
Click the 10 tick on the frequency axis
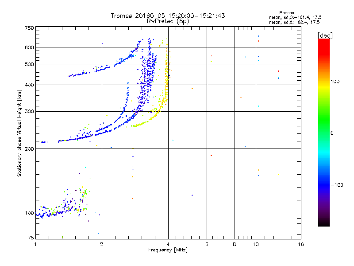pyautogui.click(x=256, y=244)
